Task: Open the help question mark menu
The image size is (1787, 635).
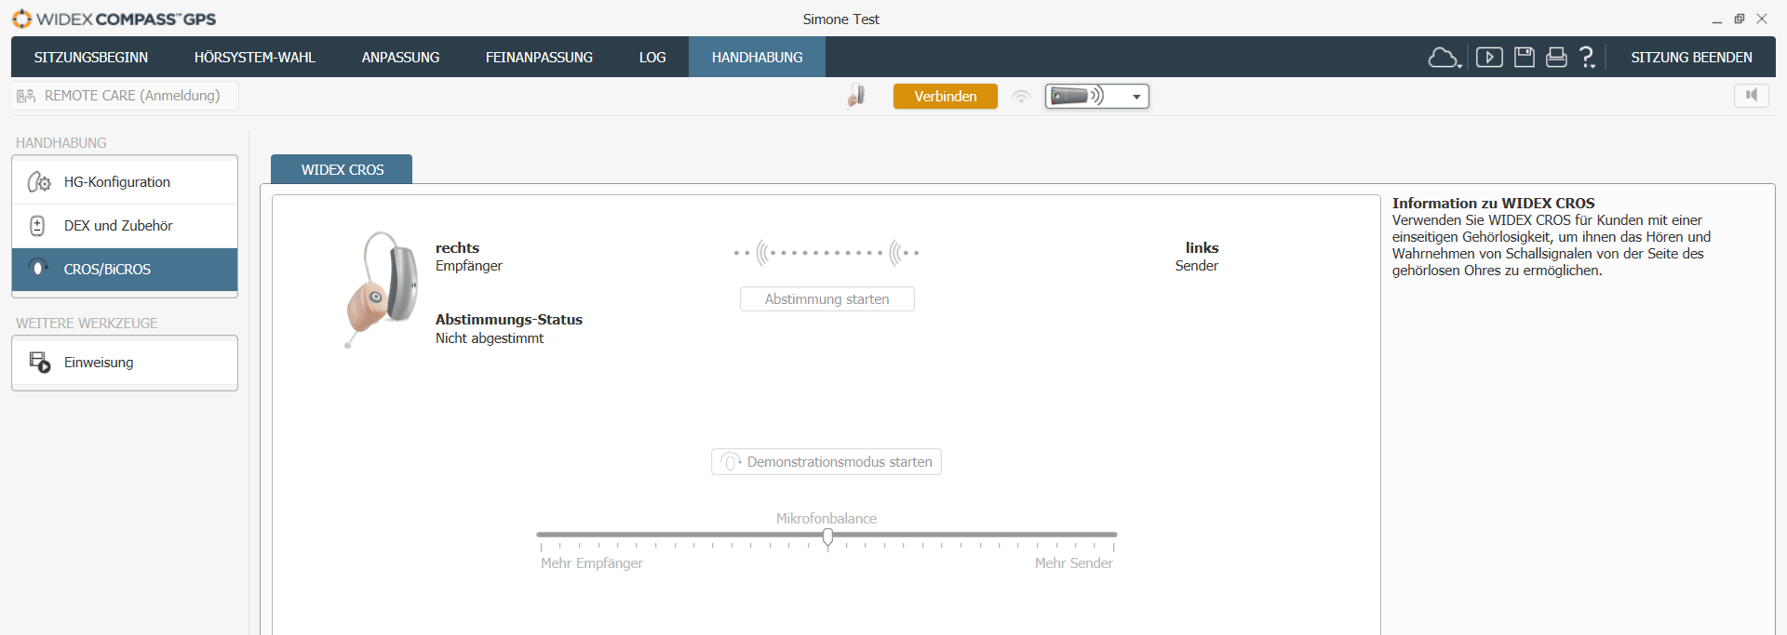Action: [x=1588, y=58]
